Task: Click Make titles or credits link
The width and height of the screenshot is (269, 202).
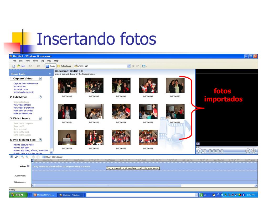Action: (x=23, y=111)
